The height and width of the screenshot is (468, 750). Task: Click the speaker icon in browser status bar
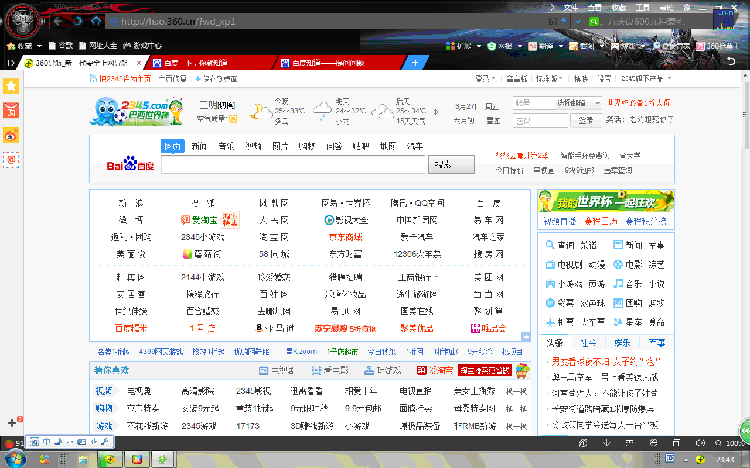700,443
